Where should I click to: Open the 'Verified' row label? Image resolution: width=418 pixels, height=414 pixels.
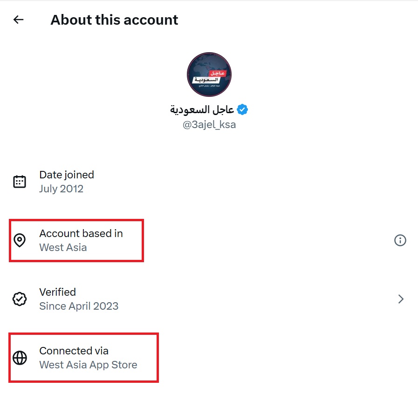click(57, 292)
